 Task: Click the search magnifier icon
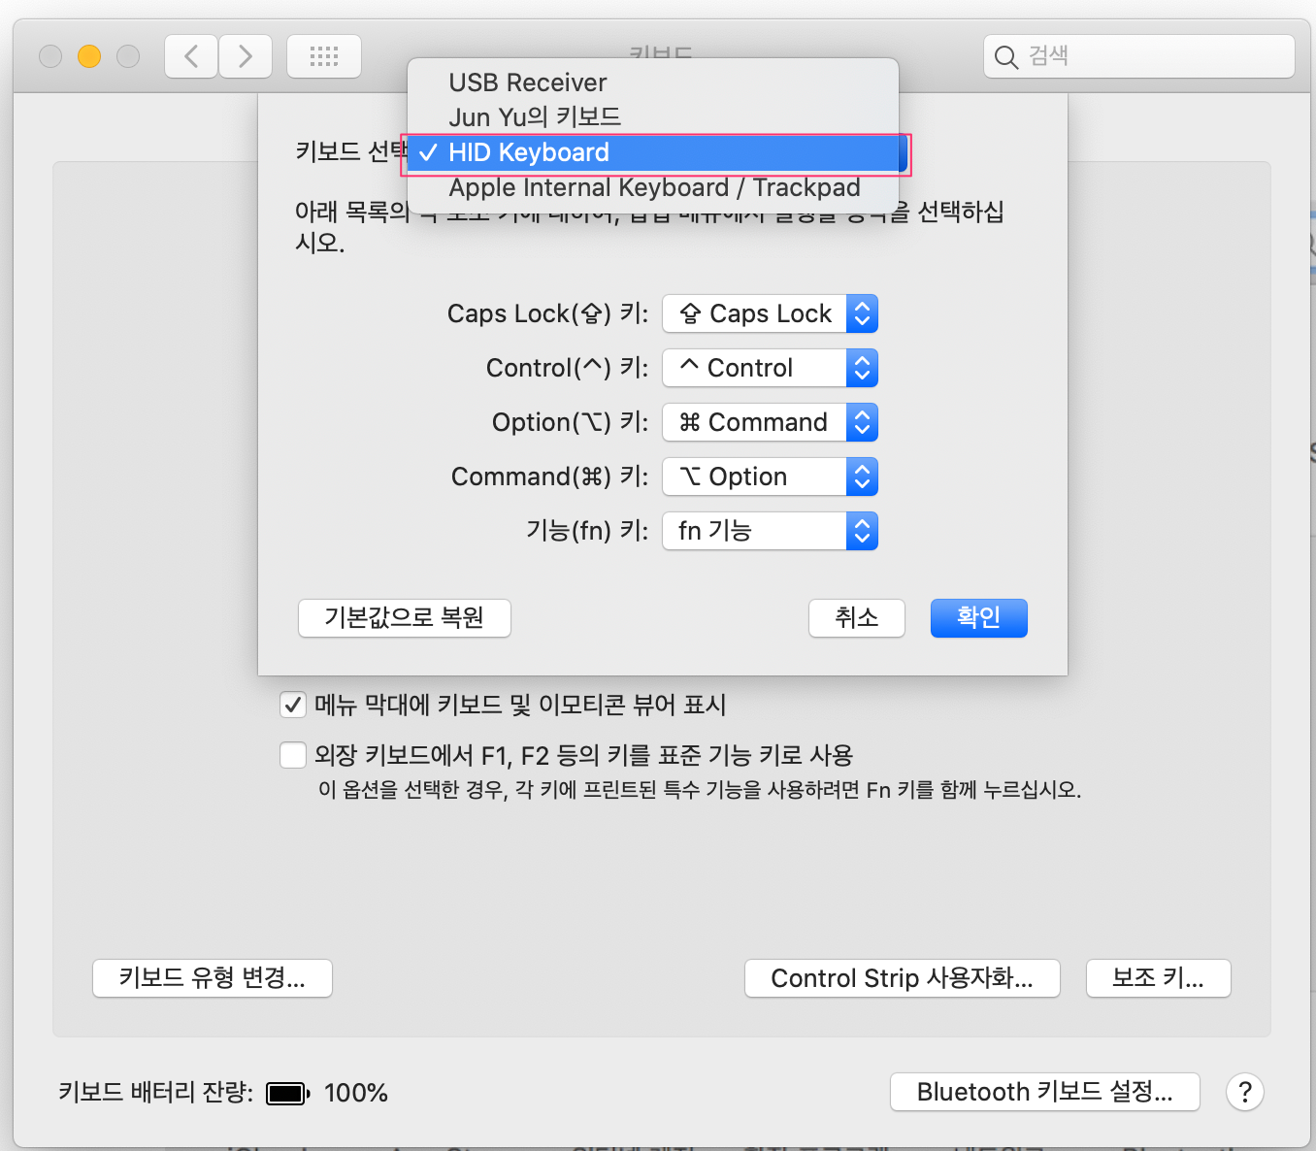tap(1006, 57)
